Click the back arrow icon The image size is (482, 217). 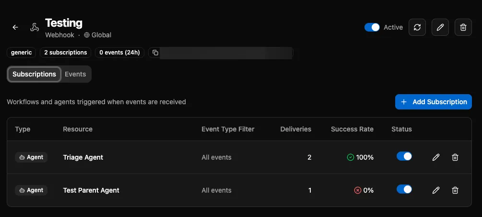(15, 28)
